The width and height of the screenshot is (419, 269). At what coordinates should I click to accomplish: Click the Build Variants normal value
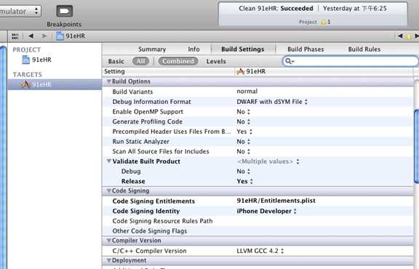[x=247, y=92]
